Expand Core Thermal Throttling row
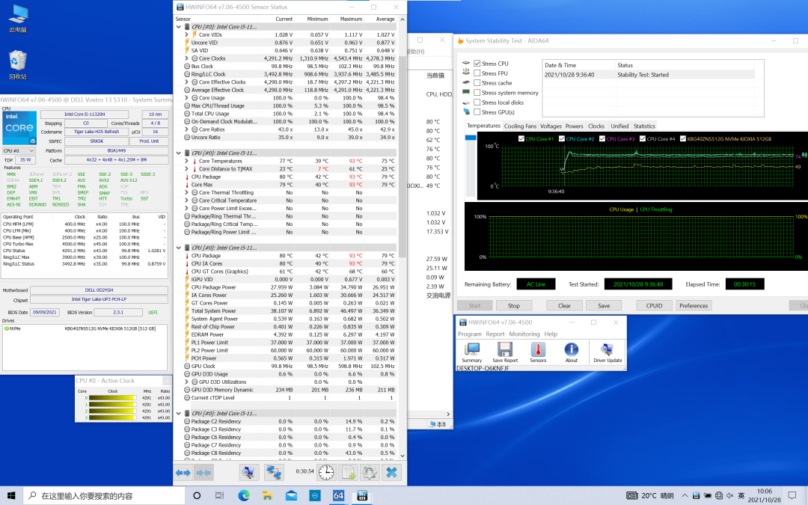This screenshot has width=808, height=505. click(186, 193)
